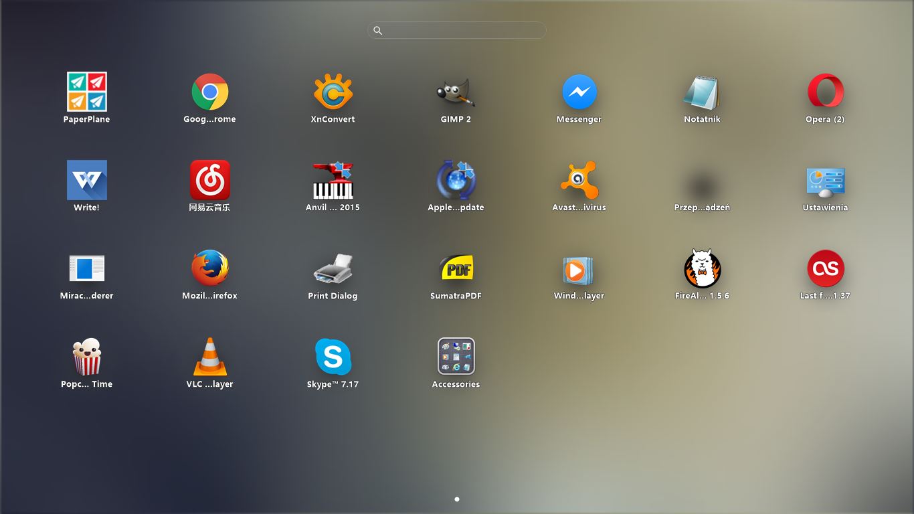Open the Accessories folder group
Screen dimensions: 914x514
click(456, 356)
